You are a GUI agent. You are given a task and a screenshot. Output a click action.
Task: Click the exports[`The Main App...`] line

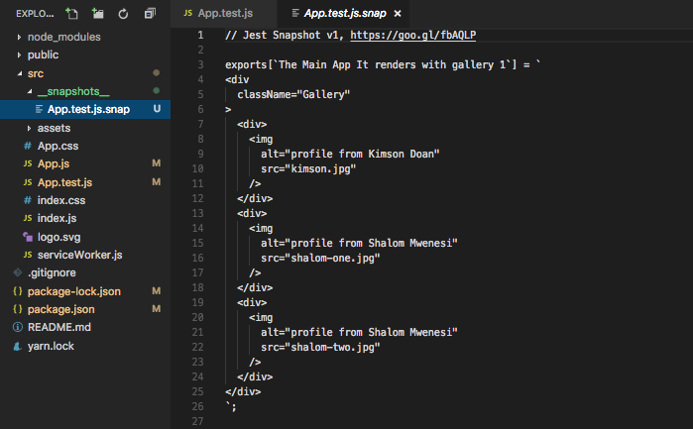click(x=383, y=65)
